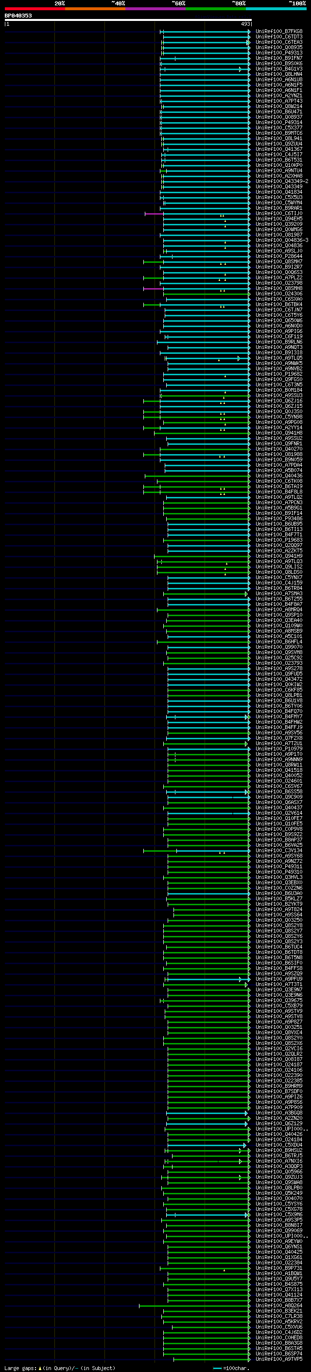Open hit UniRef100_C6TEA3
311x1372 pixels.
(x=279, y=42)
